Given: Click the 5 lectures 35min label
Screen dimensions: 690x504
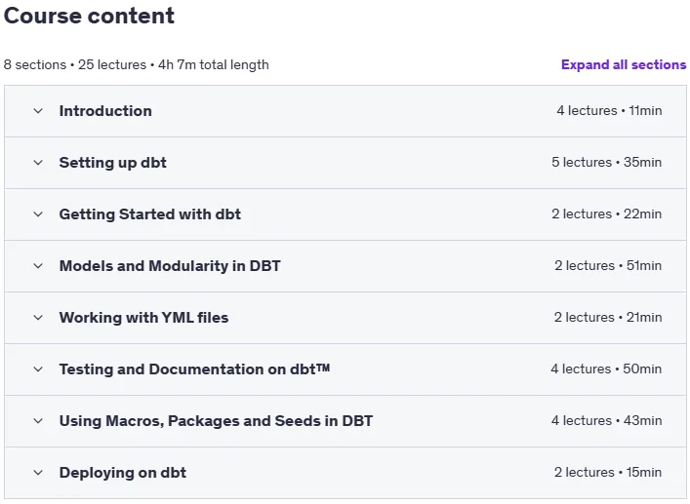Looking at the screenshot, I should tap(606, 162).
